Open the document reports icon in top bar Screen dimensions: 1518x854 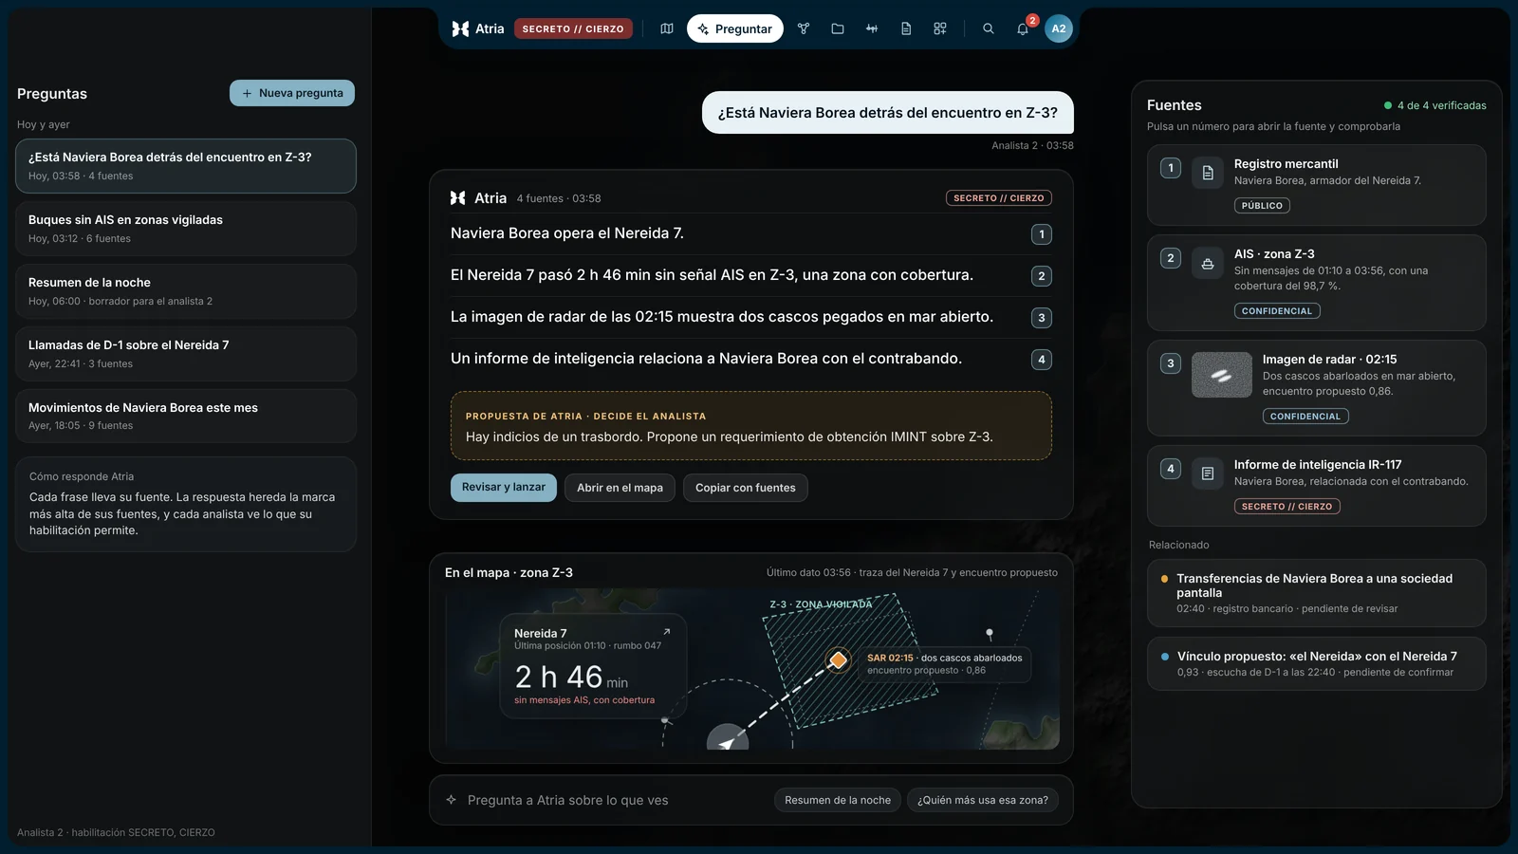point(906,28)
